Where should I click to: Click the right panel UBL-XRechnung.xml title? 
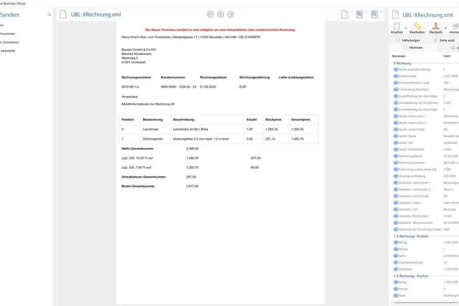(427, 15)
